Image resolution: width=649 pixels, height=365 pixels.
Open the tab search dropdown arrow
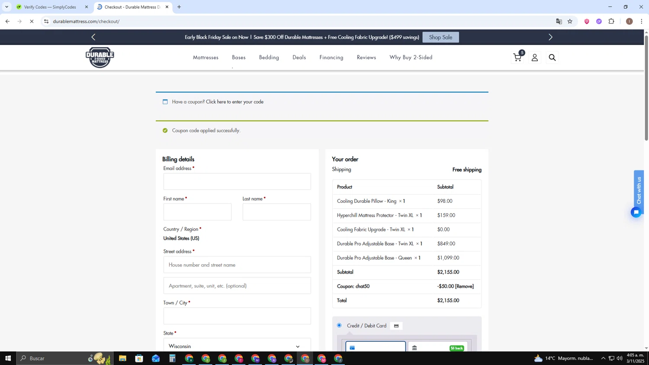6,7
